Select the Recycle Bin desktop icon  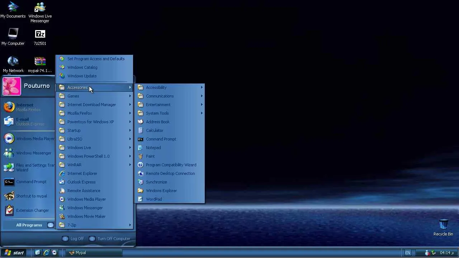click(443, 228)
